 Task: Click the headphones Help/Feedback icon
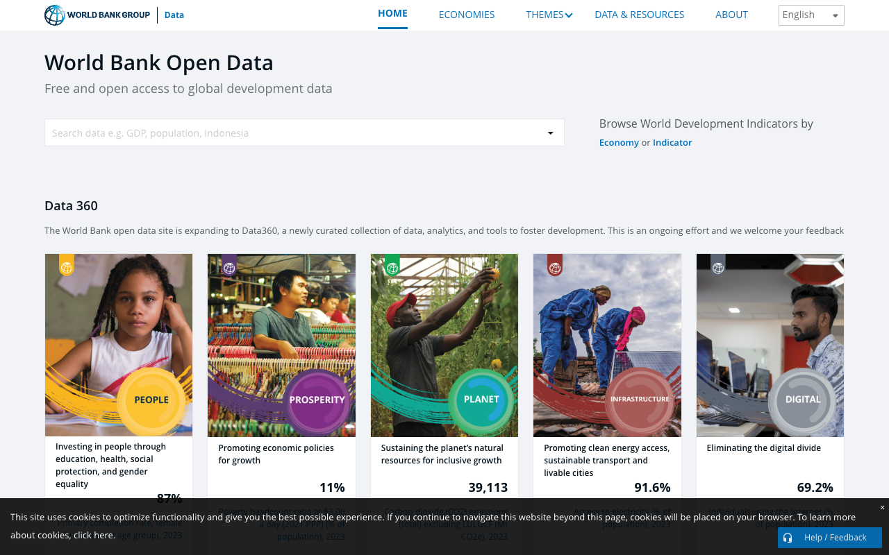pos(788,538)
